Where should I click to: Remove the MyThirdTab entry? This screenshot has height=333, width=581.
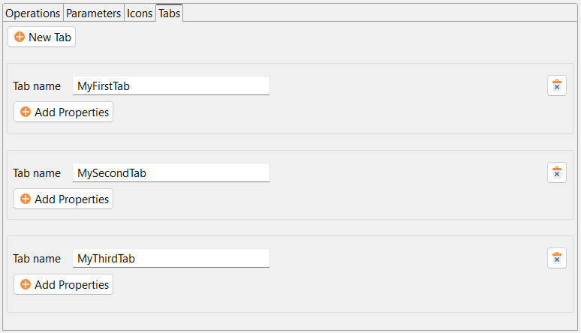tap(557, 259)
